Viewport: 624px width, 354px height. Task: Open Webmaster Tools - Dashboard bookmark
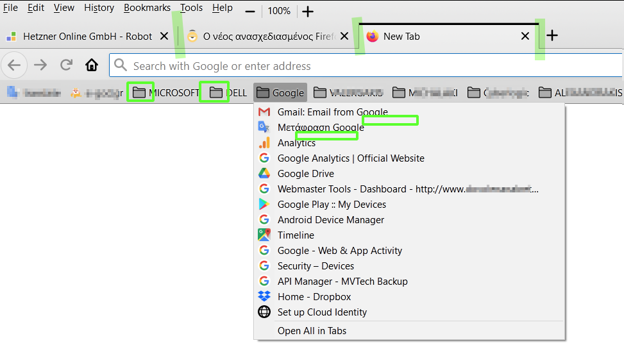[x=410, y=189]
